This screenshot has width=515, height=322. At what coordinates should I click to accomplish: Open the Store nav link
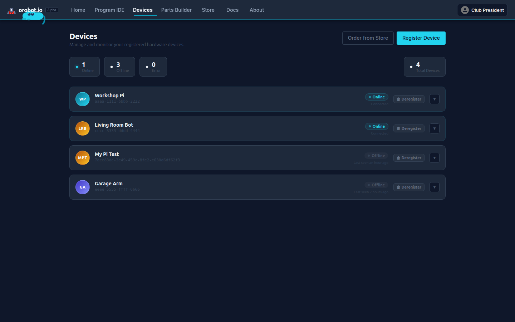click(208, 10)
